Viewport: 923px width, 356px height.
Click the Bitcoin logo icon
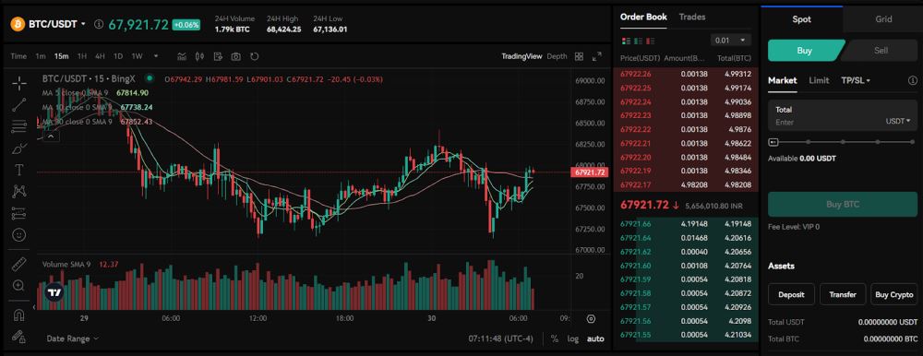[17, 24]
